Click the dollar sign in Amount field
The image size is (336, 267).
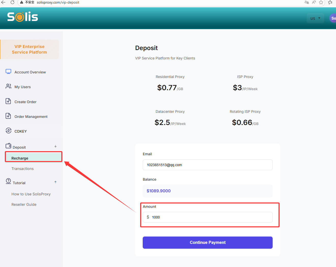(148, 217)
